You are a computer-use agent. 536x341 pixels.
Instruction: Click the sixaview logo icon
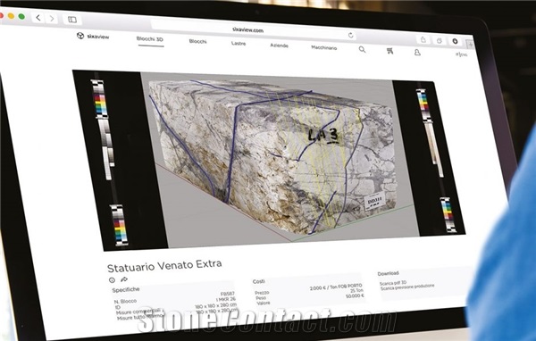coord(80,36)
